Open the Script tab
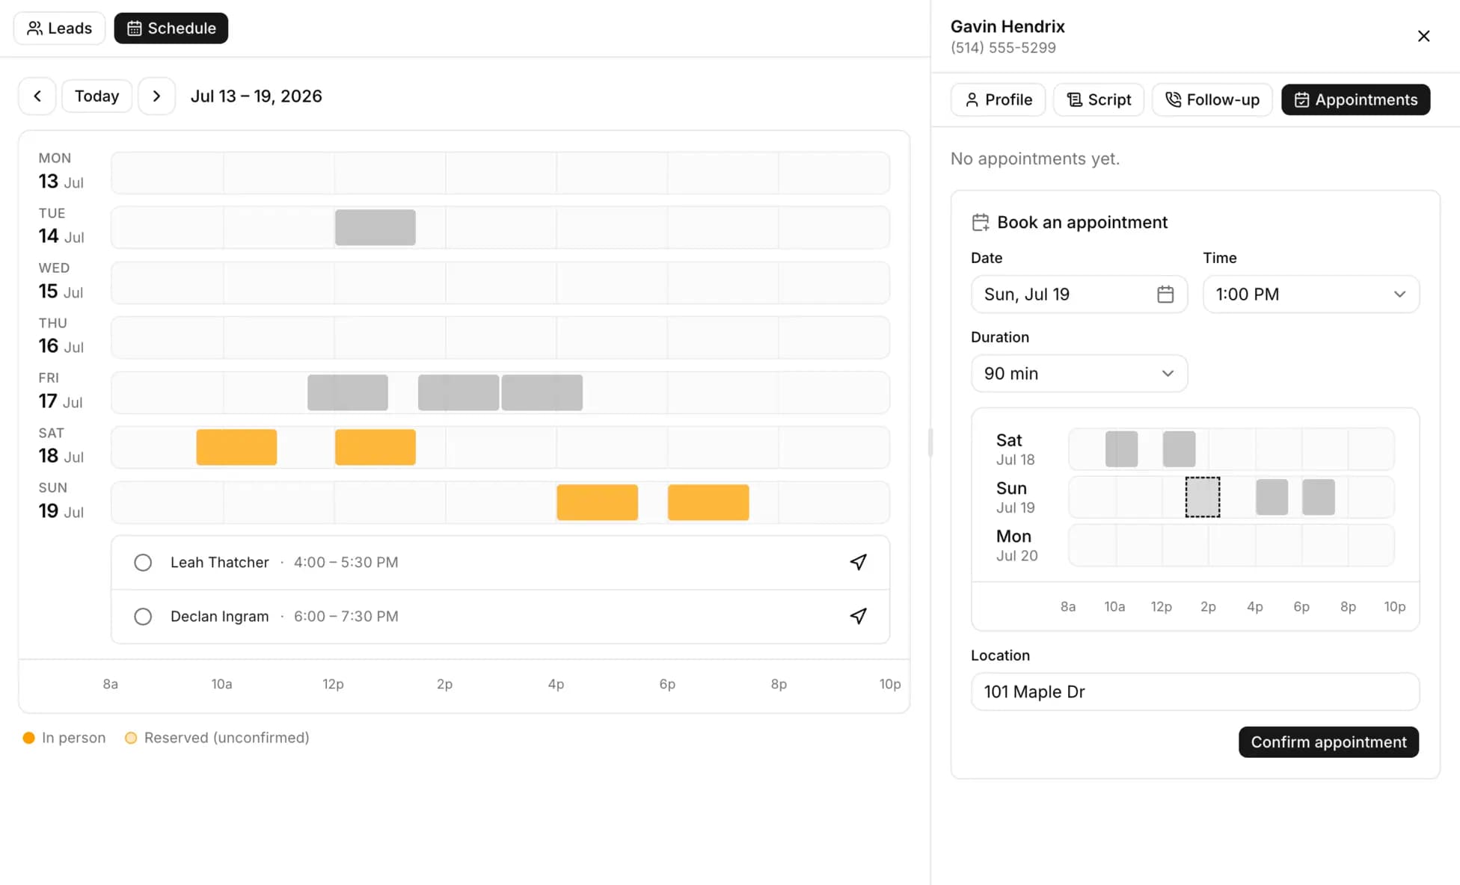The height and width of the screenshot is (885, 1460). click(1098, 99)
